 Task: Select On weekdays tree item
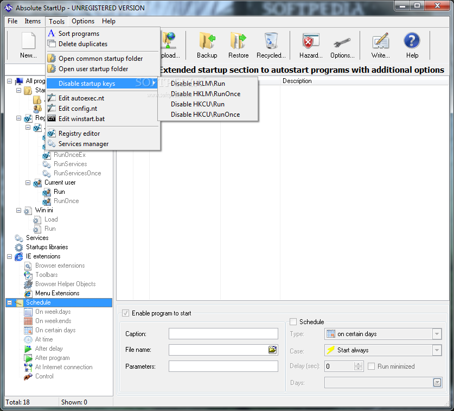pyautogui.click(x=53, y=312)
